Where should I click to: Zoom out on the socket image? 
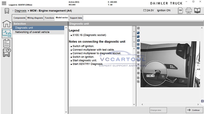tap(138, 37)
